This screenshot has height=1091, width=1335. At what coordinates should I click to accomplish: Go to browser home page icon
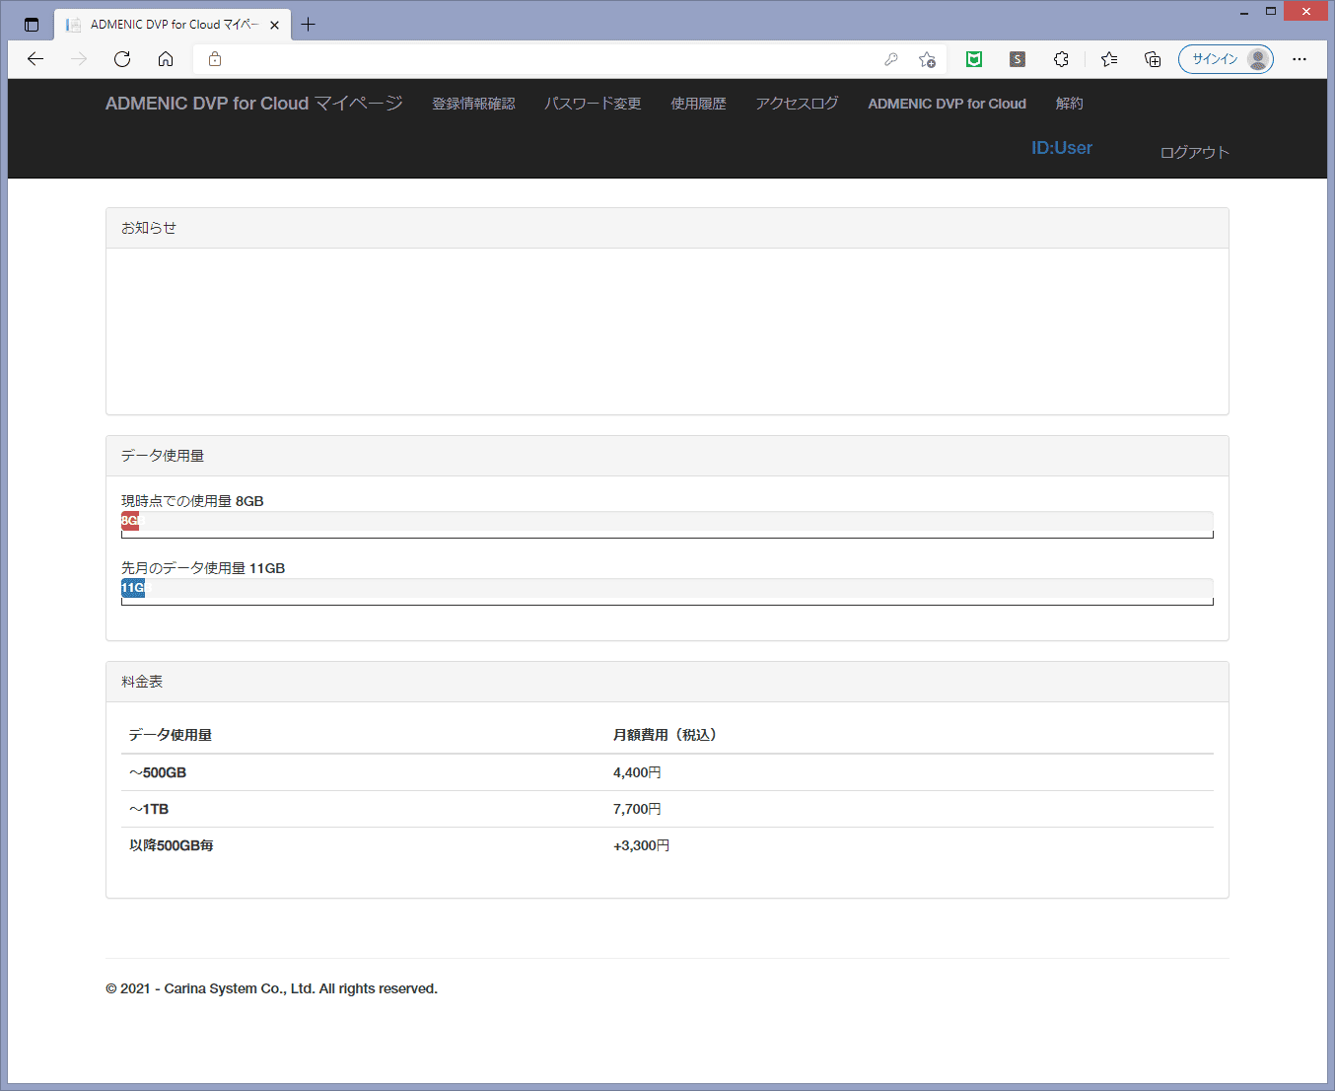(166, 59)
